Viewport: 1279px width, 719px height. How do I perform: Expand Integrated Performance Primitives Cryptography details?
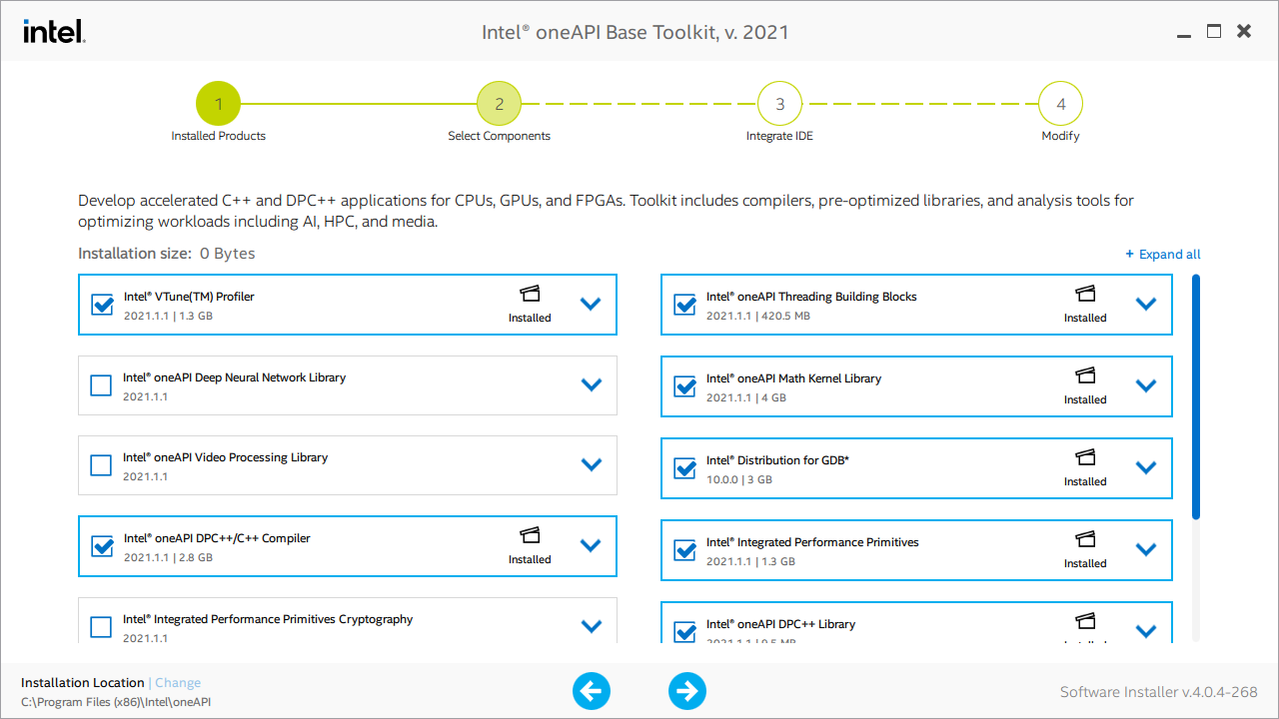591,626
